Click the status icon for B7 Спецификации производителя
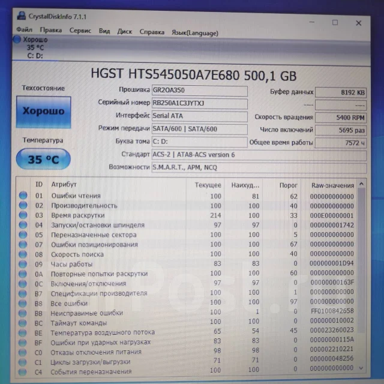384x384 pixels. pyautogui.click(x=23, y=293)
